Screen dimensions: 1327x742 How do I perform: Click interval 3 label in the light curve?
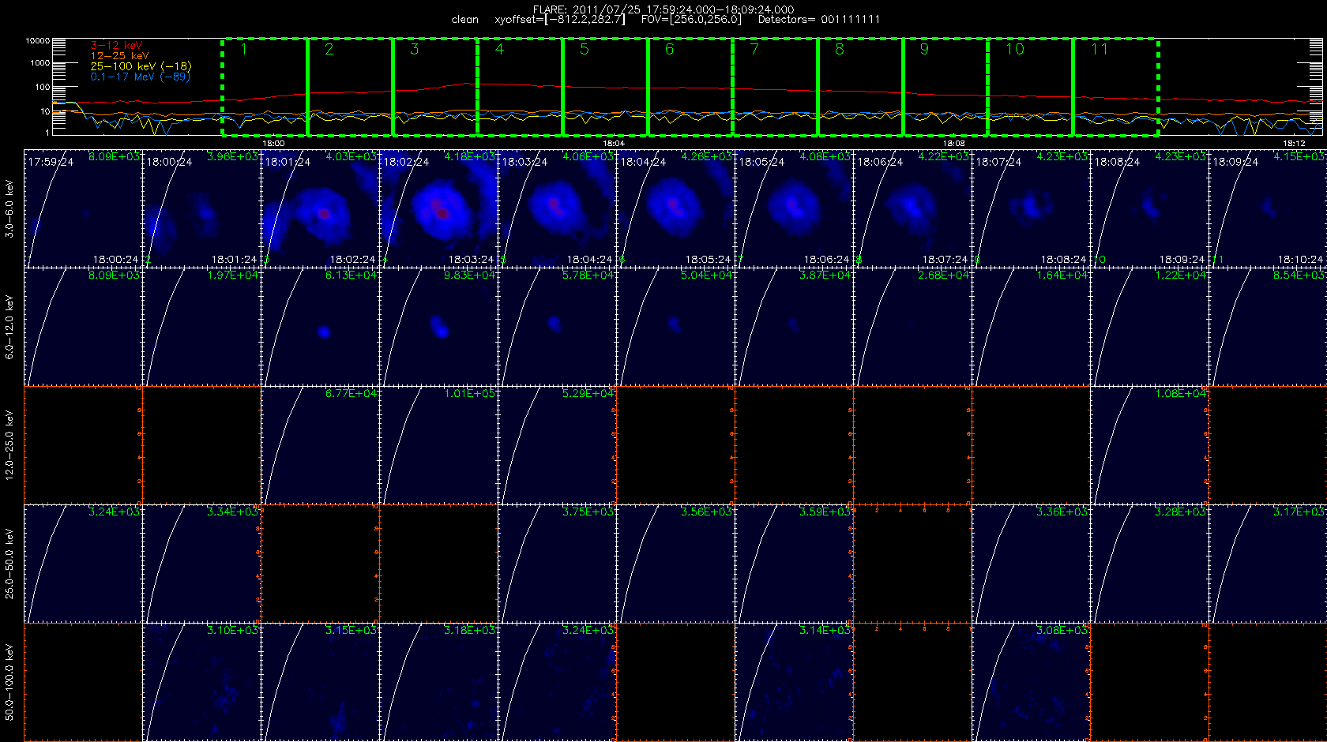click(415, 50)
